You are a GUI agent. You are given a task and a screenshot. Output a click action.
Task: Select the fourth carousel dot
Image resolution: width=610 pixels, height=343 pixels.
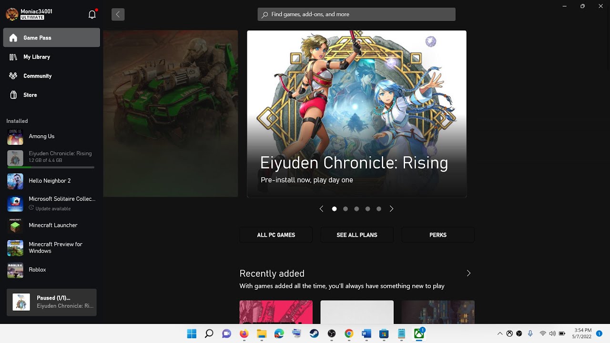pyautogui.click(x=367, y=209)
